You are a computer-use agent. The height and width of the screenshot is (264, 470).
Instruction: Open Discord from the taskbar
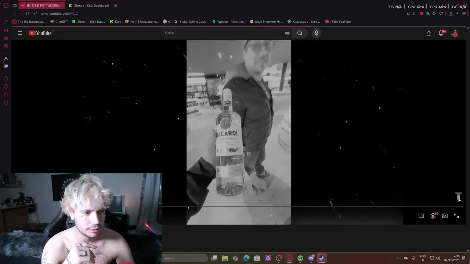[x=311, y=258]
